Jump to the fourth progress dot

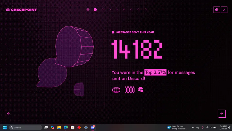110,10
